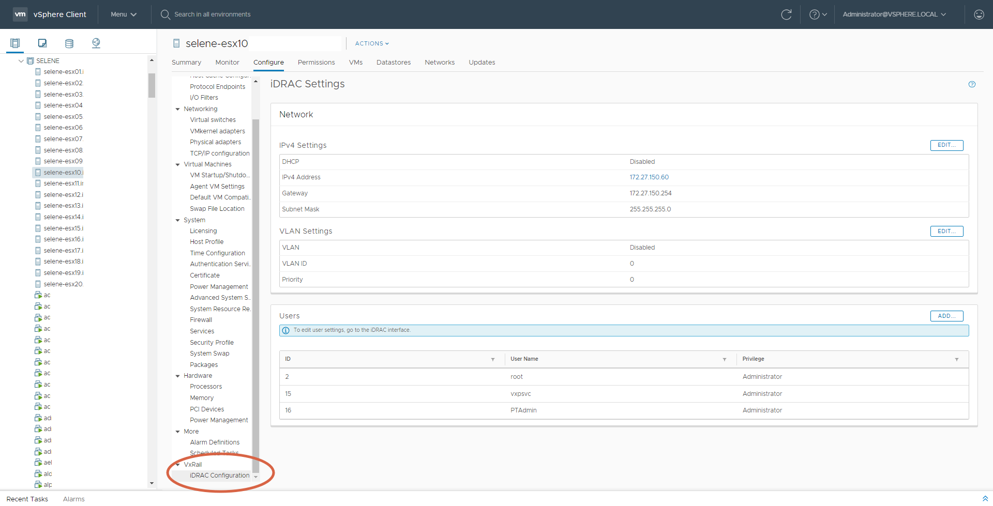Open the Networking inventory view icon
This screenshot has height=506, width=993.
[x=96, y=43]
